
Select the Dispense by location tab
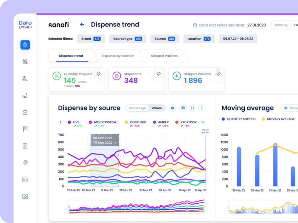118,56
